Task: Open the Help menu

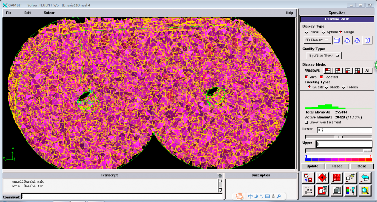Action: pyautogui.click(x=289, y=13)
